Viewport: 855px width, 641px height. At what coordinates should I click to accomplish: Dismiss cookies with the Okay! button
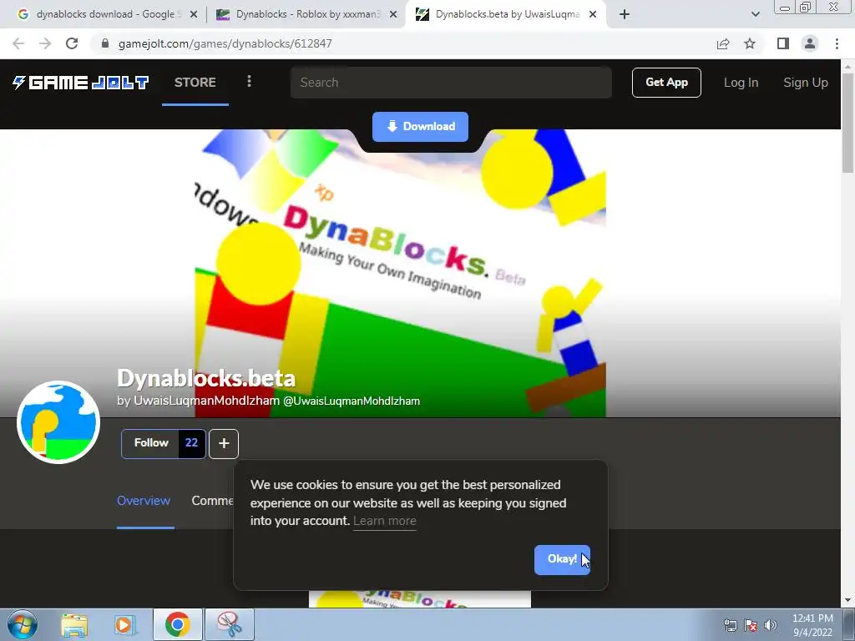(x=562, y=560)
